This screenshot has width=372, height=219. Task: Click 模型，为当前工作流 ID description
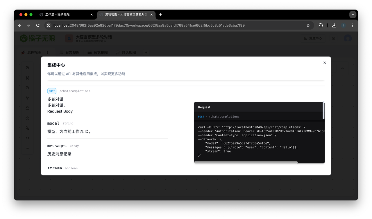point(70,132)
